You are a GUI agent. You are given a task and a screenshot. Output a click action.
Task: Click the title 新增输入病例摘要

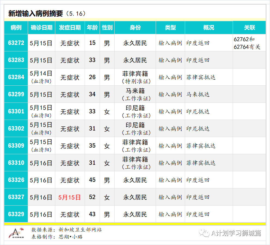click(36, 13)
